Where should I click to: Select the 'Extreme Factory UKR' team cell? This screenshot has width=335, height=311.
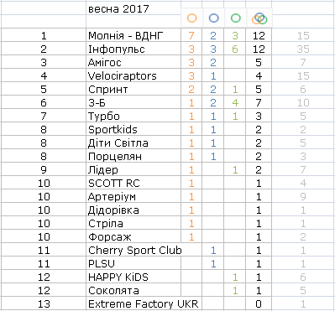pyautogui.click(x=144, y=303)
